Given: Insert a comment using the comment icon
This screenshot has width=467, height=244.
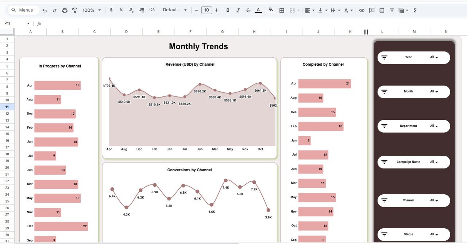Looking at the screenshot, I should point(371,10).
